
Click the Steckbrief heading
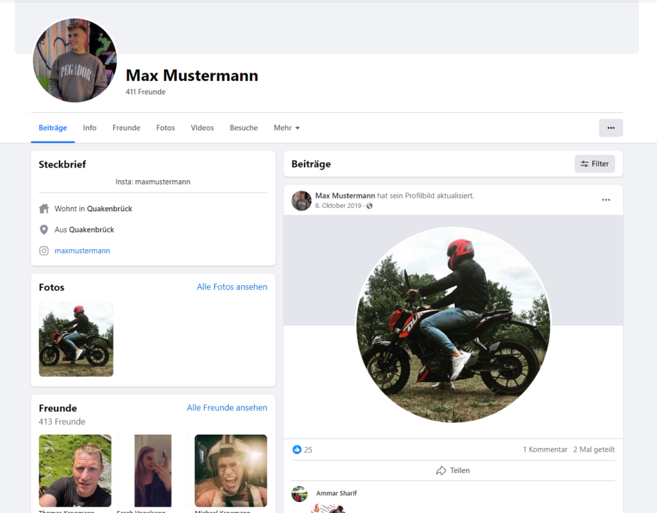(62, 164)
